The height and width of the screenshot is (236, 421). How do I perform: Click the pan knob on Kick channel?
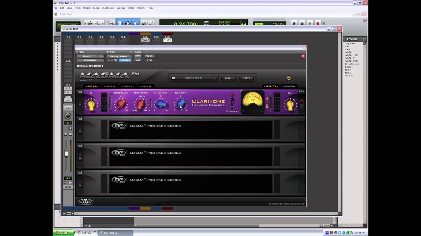pyautogui.click(x=68, y=116)
